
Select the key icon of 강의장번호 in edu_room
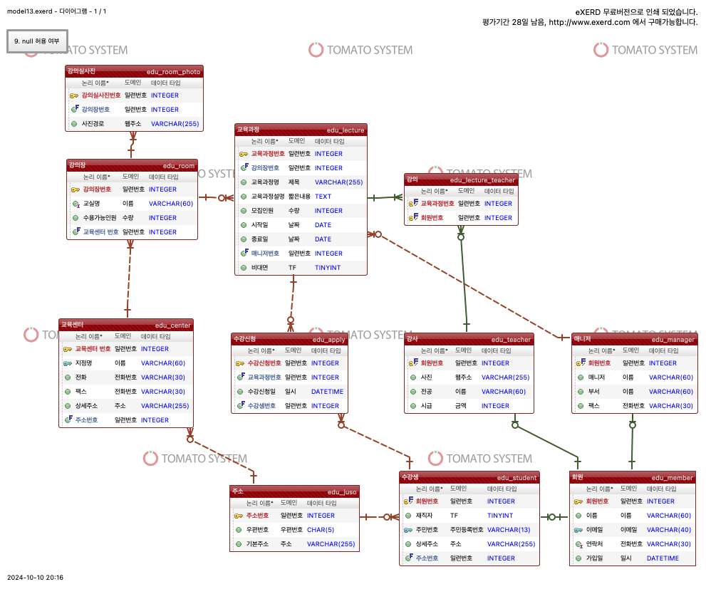pos(76,189)
